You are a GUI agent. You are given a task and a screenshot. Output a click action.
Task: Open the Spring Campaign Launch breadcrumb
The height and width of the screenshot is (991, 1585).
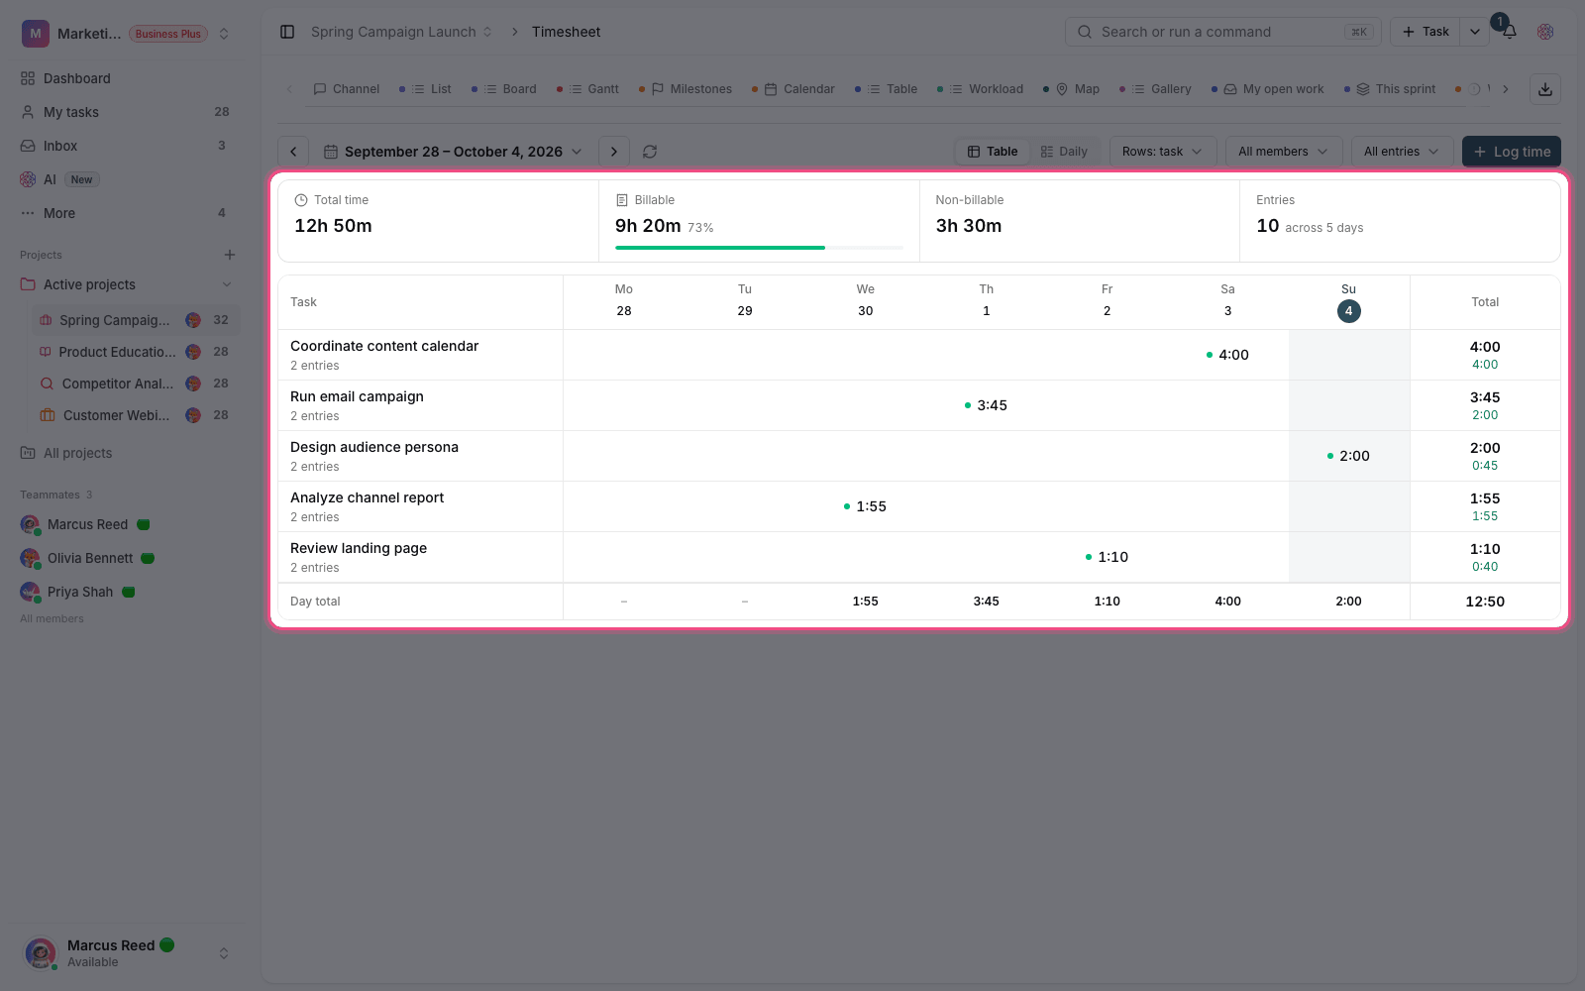[402, 32]
